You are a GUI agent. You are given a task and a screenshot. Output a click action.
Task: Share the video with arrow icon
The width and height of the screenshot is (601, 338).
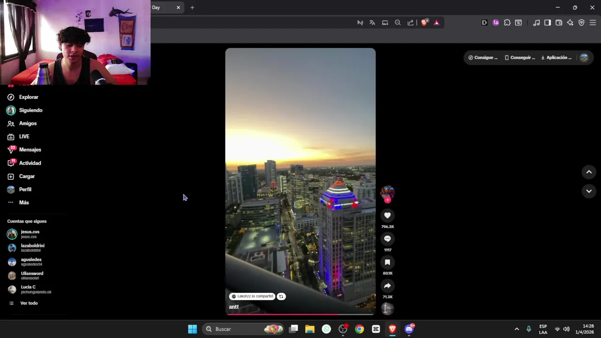(387, 286)
